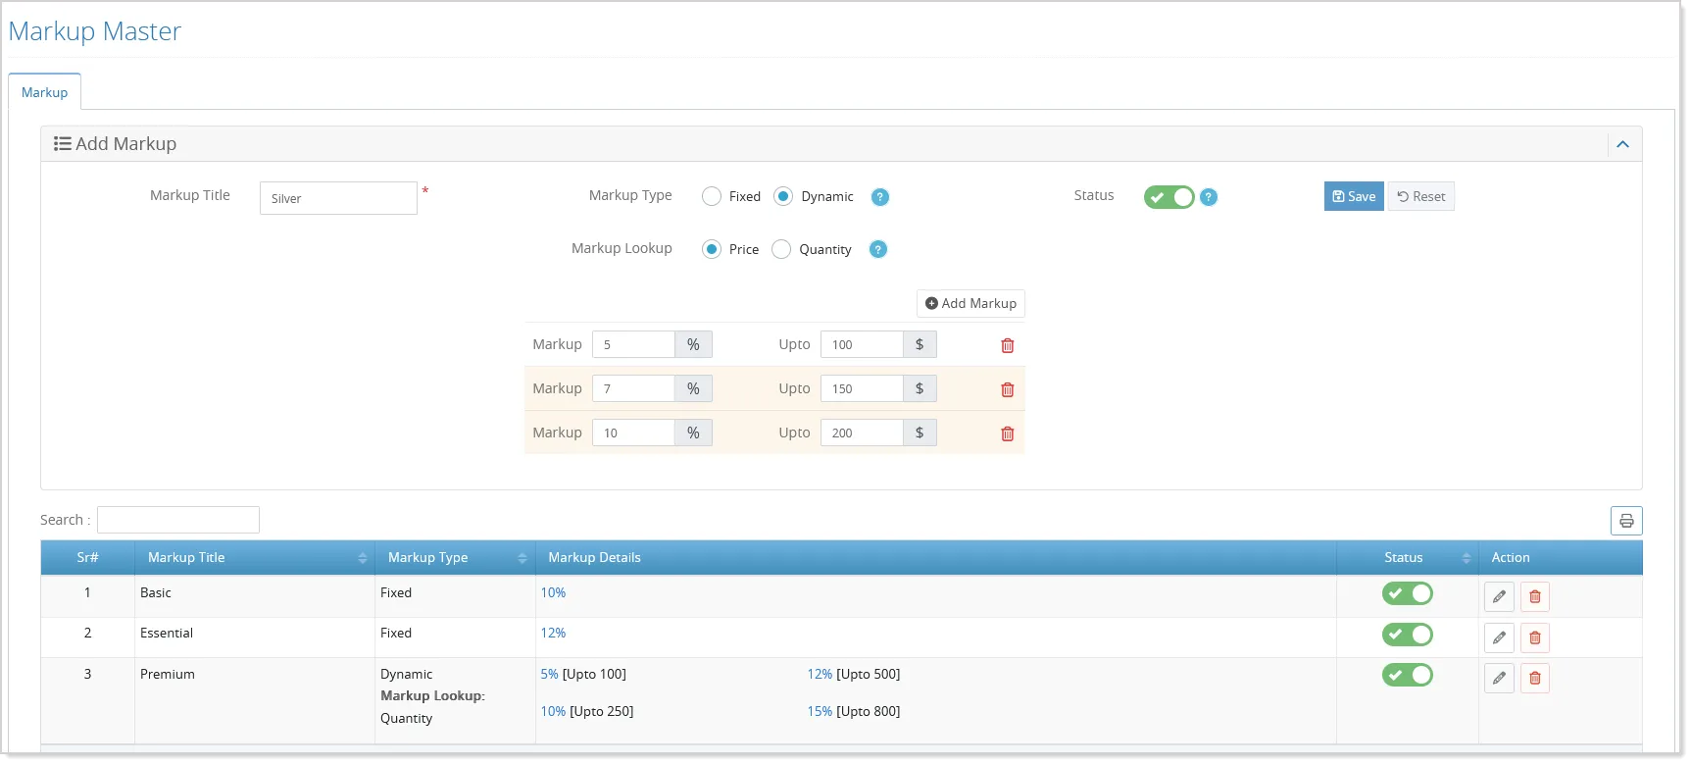1691x764 pixels.
Task: Open the 12% Essential markup details
Action: point(553,633)
